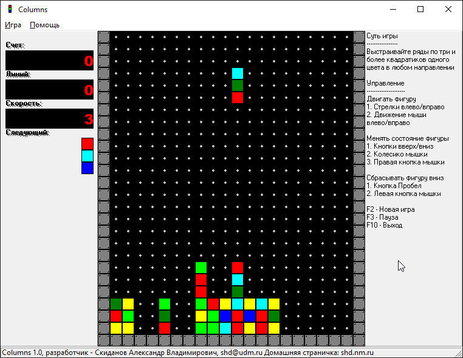
Task: Click the cyan block of the falling piece
Action: (238, 73)
